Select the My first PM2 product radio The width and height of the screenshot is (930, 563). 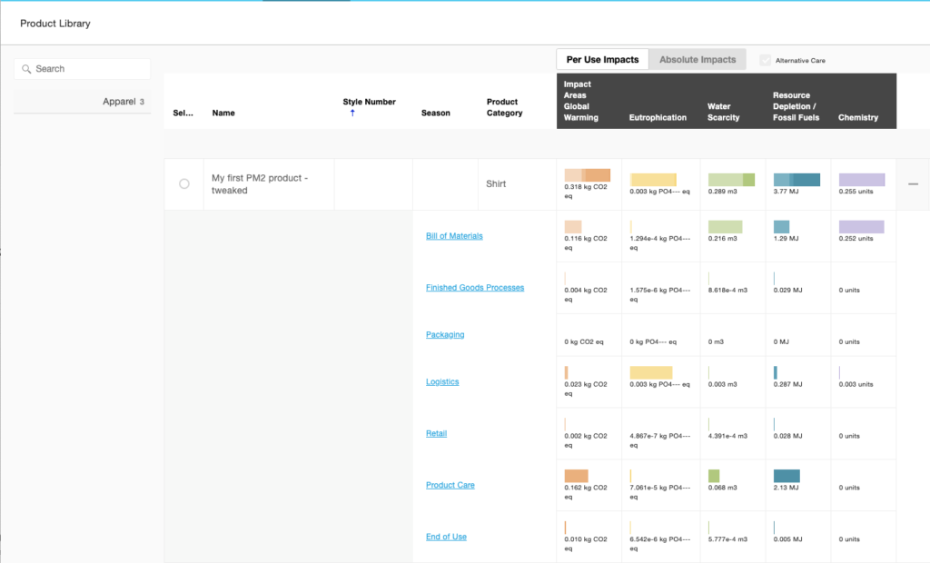coord(183,184)
